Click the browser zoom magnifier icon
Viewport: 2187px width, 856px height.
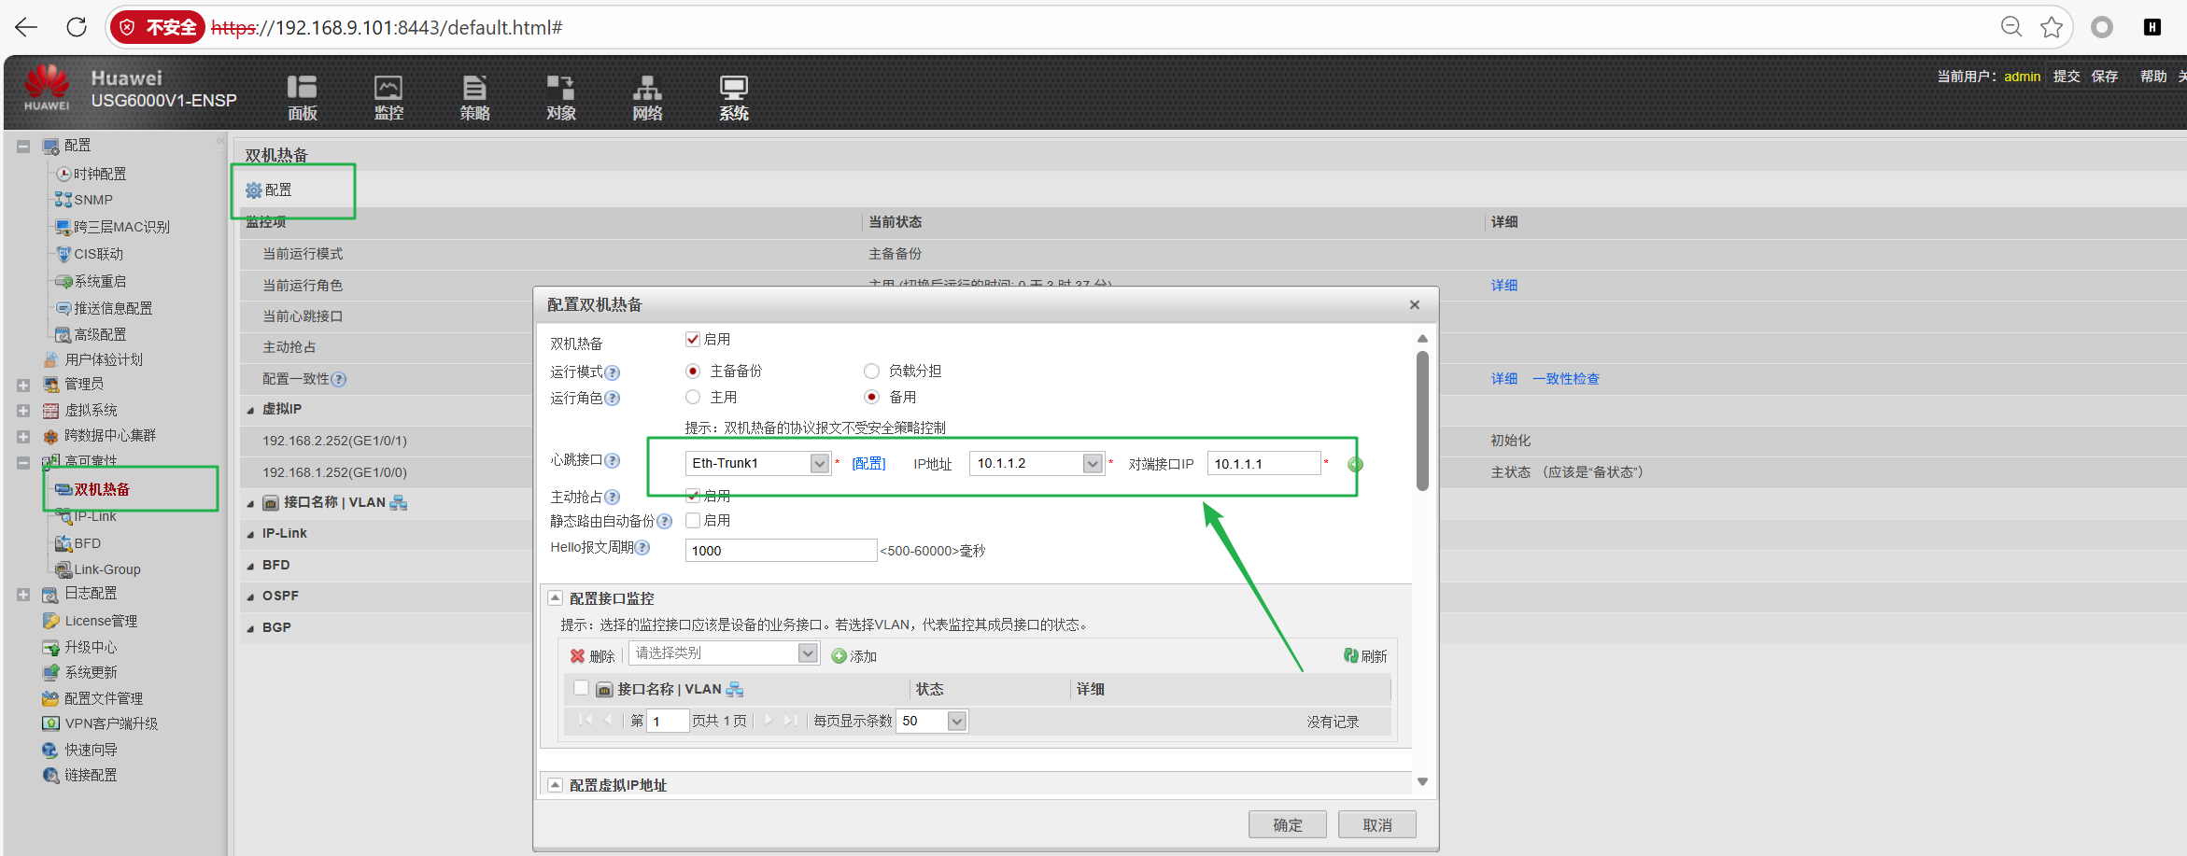[2011, 27]
